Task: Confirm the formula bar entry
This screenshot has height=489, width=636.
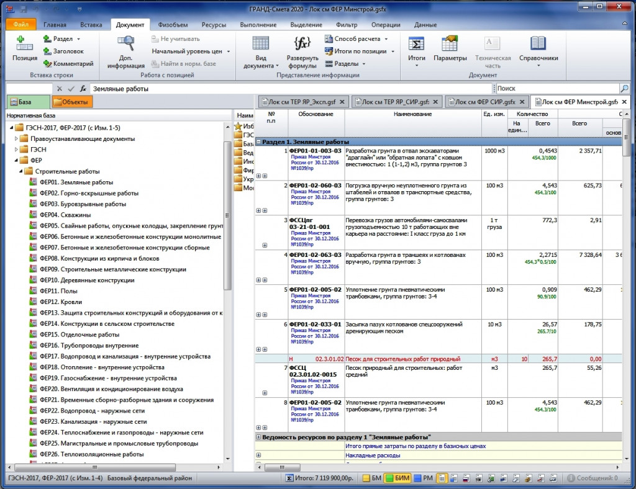Action: tap(71, 89)
